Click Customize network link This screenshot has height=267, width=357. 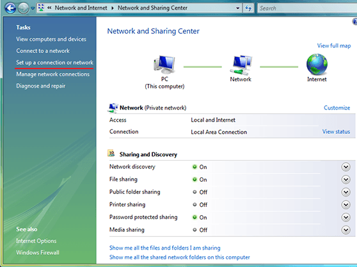pos(337,108)
